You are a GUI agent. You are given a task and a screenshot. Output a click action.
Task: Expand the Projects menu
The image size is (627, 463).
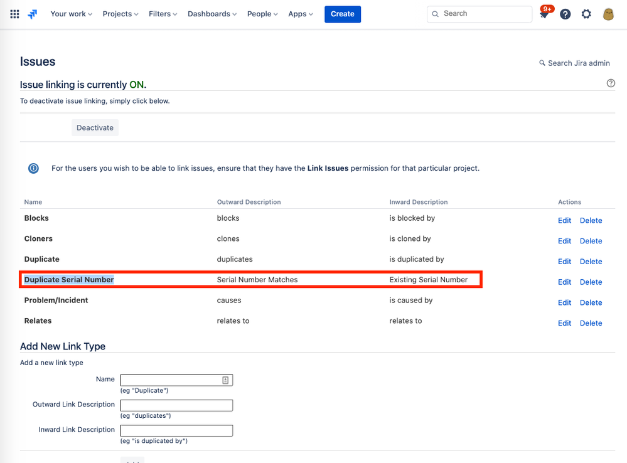tap(121, 14)
